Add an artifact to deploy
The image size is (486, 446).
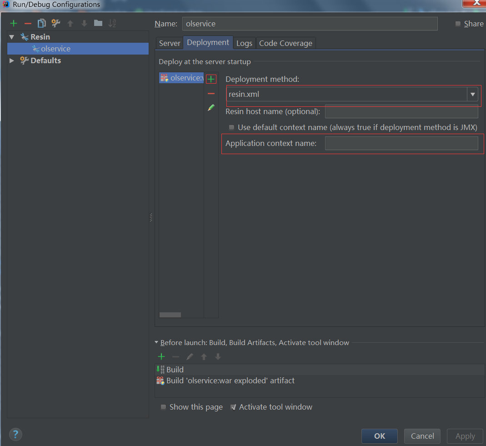(211, 79)
